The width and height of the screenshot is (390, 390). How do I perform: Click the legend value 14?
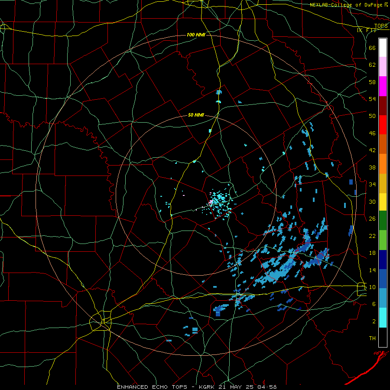[x=372, y=270]
